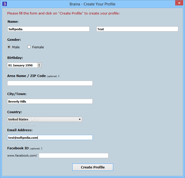Click the Facebook ID label
The height and width of the screenshot is (178, 185).
[25, 148]
